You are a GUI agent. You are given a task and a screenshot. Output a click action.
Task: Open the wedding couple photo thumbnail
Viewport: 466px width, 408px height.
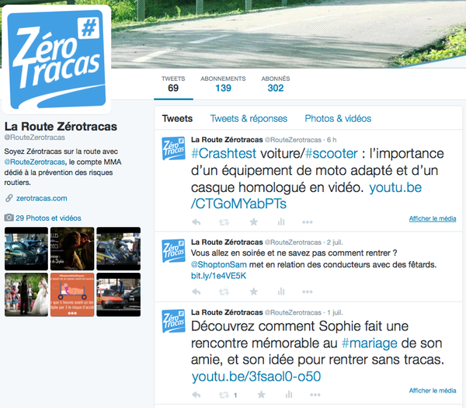pyautogui.click(x=26, y=295)
